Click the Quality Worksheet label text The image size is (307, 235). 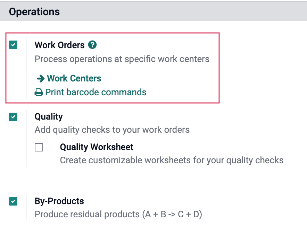[97, 147]
